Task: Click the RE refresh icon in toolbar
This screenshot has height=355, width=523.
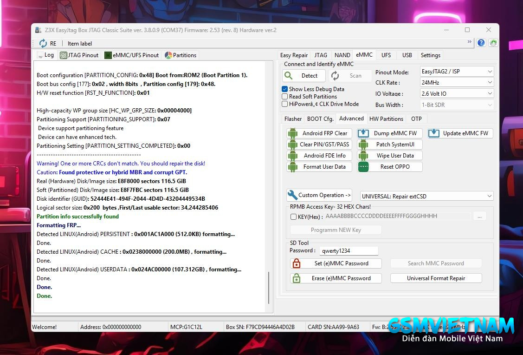Action: tap(43, 43)
